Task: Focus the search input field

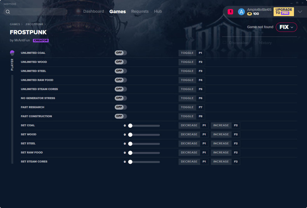Action: point(35,12)
